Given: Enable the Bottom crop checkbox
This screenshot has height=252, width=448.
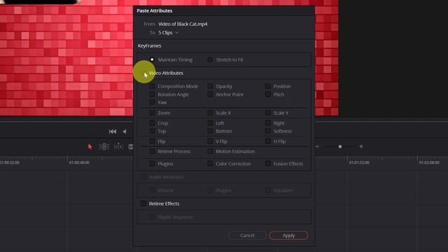Looking at the screenshot, I should click(x=210, y=131).
